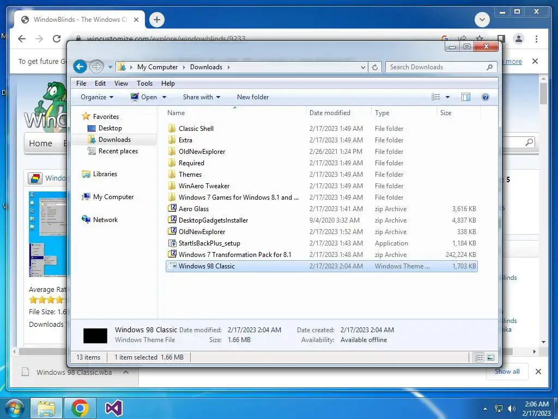Click the Change your view icon
This screenshot has width=558, height=419.
[436, 97]
